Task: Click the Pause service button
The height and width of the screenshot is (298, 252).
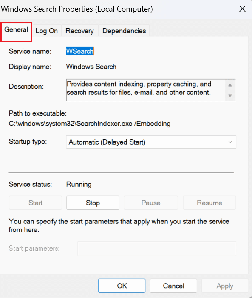Action: [151, 203]
